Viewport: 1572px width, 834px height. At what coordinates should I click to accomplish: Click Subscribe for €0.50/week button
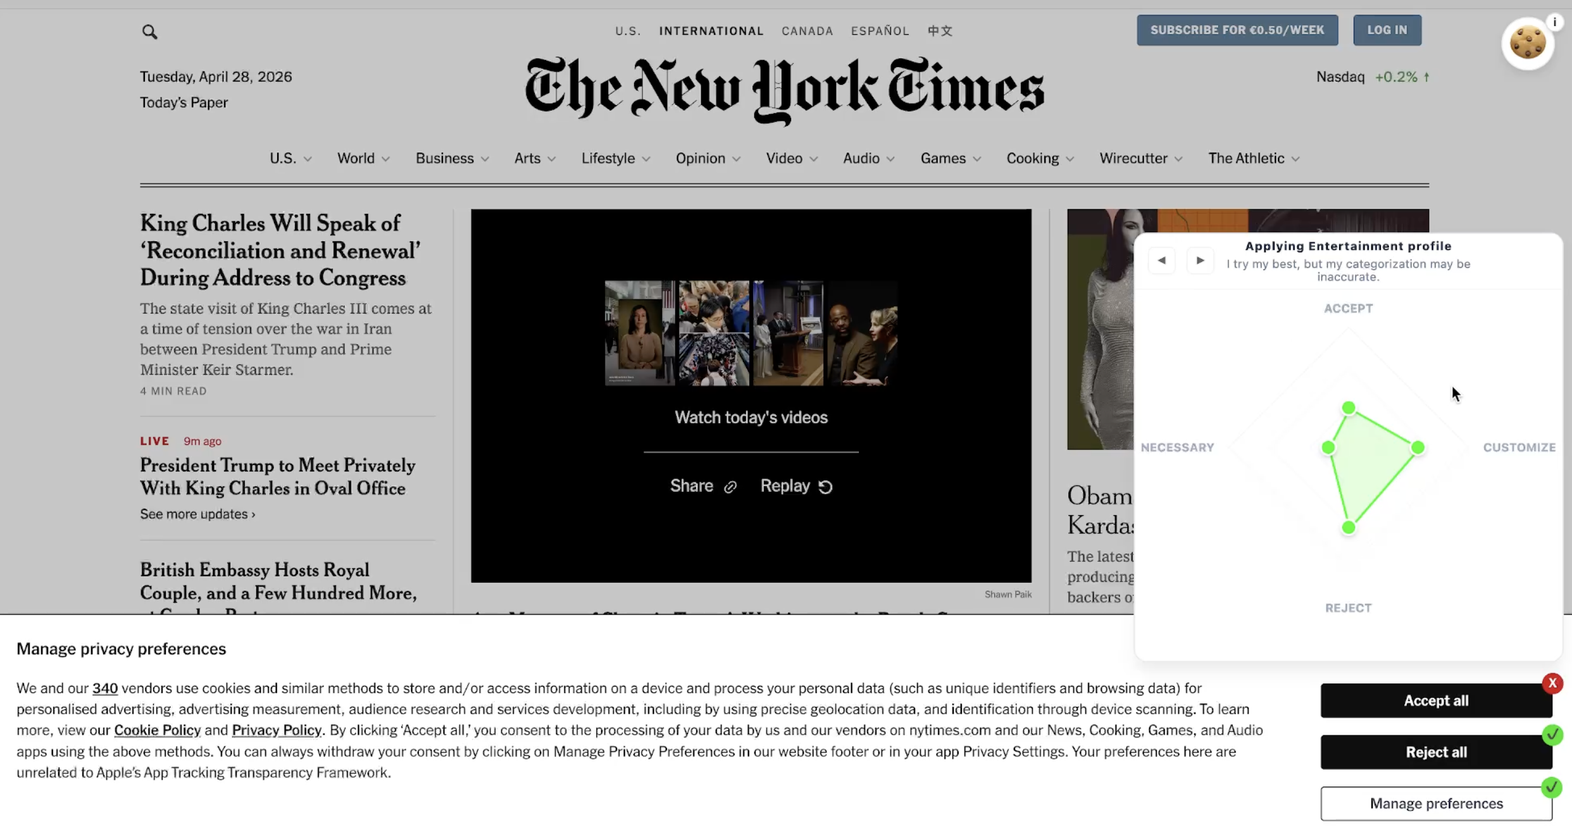click(x=1237, y=30)
